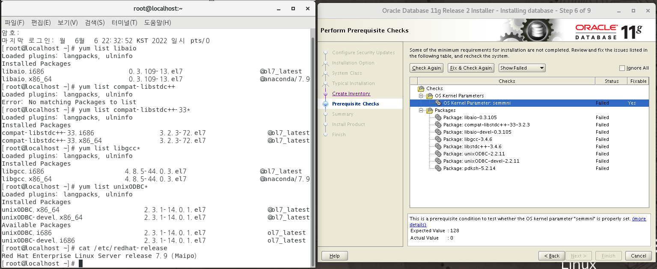The image size is (657, 269).
Task: Open the 터미널(T) menu in terminal
Action: [x=124, y=22]
